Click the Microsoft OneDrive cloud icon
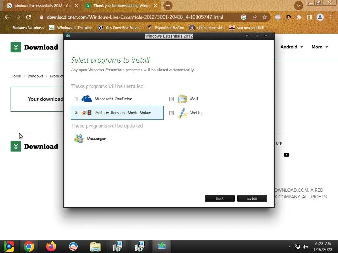338x253 pixels. pyautogui.click(x=87, y=99)
